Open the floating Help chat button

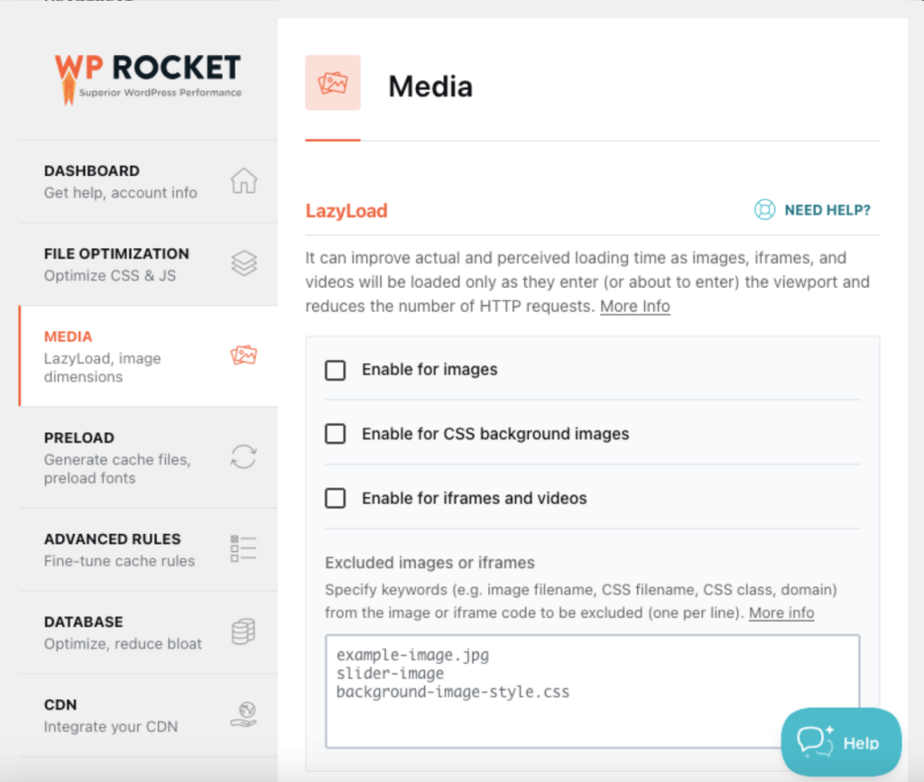841,741
